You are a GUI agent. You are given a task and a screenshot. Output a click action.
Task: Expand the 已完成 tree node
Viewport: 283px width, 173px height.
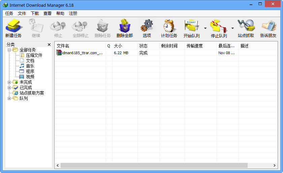9,88
